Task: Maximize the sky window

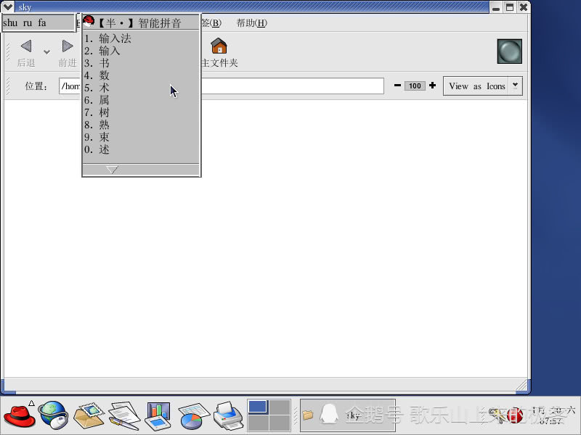Action: 510,7
